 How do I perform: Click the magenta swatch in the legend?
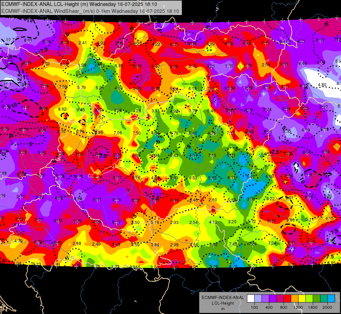pos(280,299)
